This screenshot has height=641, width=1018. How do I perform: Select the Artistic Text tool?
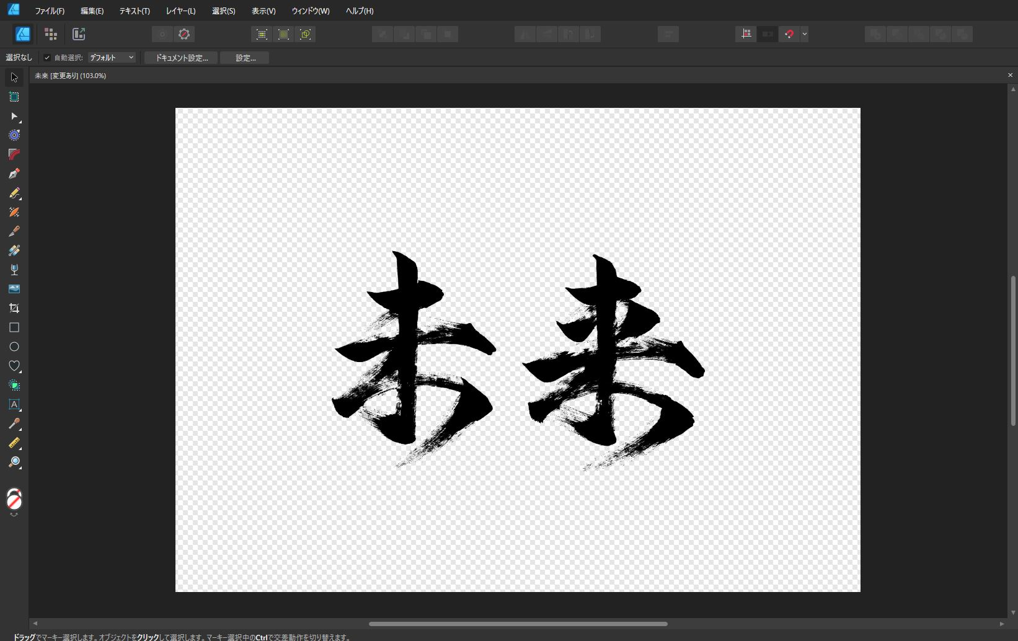[14, 404]
